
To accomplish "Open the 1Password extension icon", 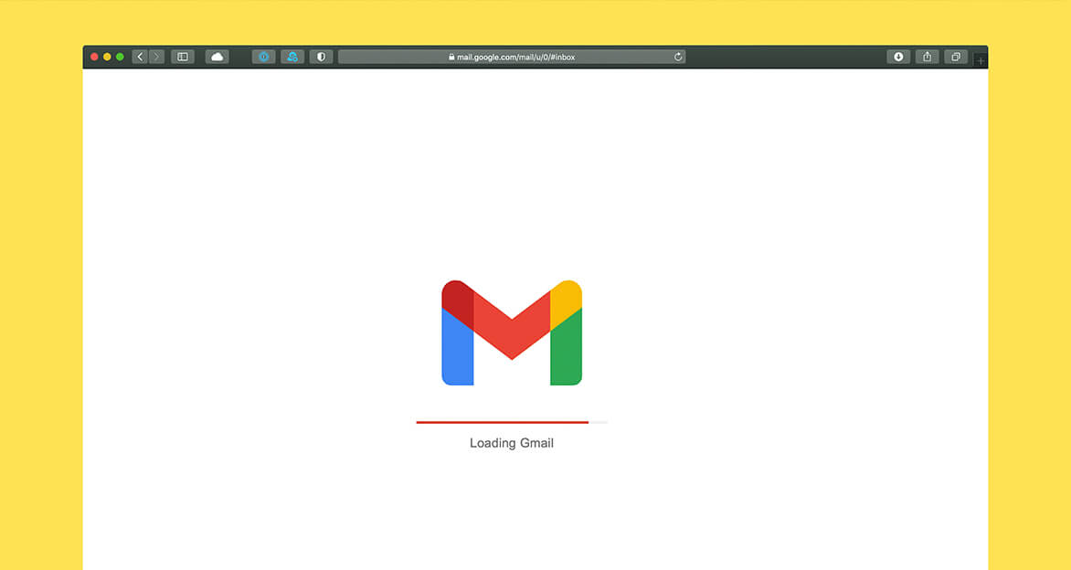I will [x=264, y=57].
